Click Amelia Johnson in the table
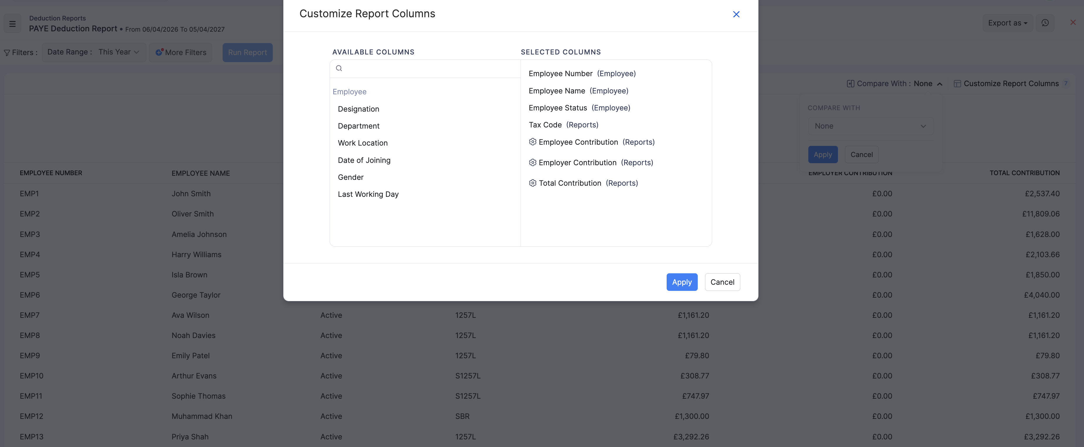 point(199,234)
